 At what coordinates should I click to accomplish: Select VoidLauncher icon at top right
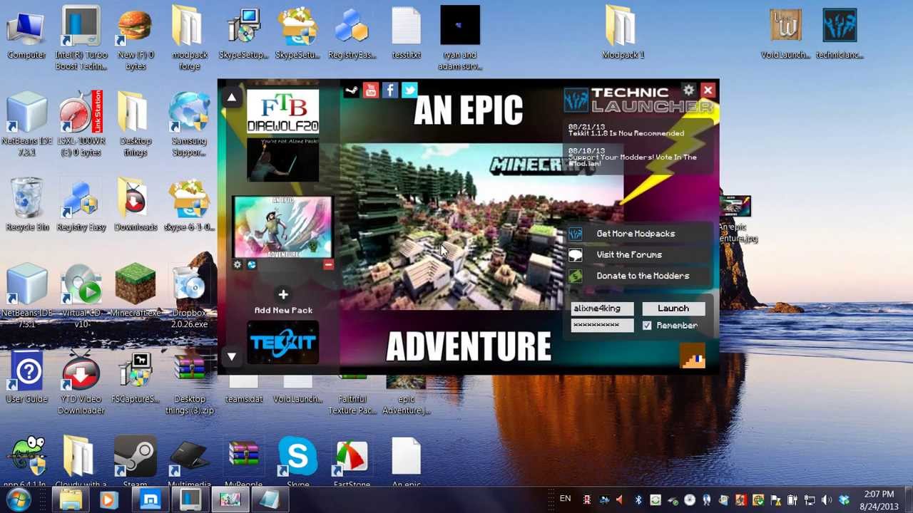[x=785, y=33]
